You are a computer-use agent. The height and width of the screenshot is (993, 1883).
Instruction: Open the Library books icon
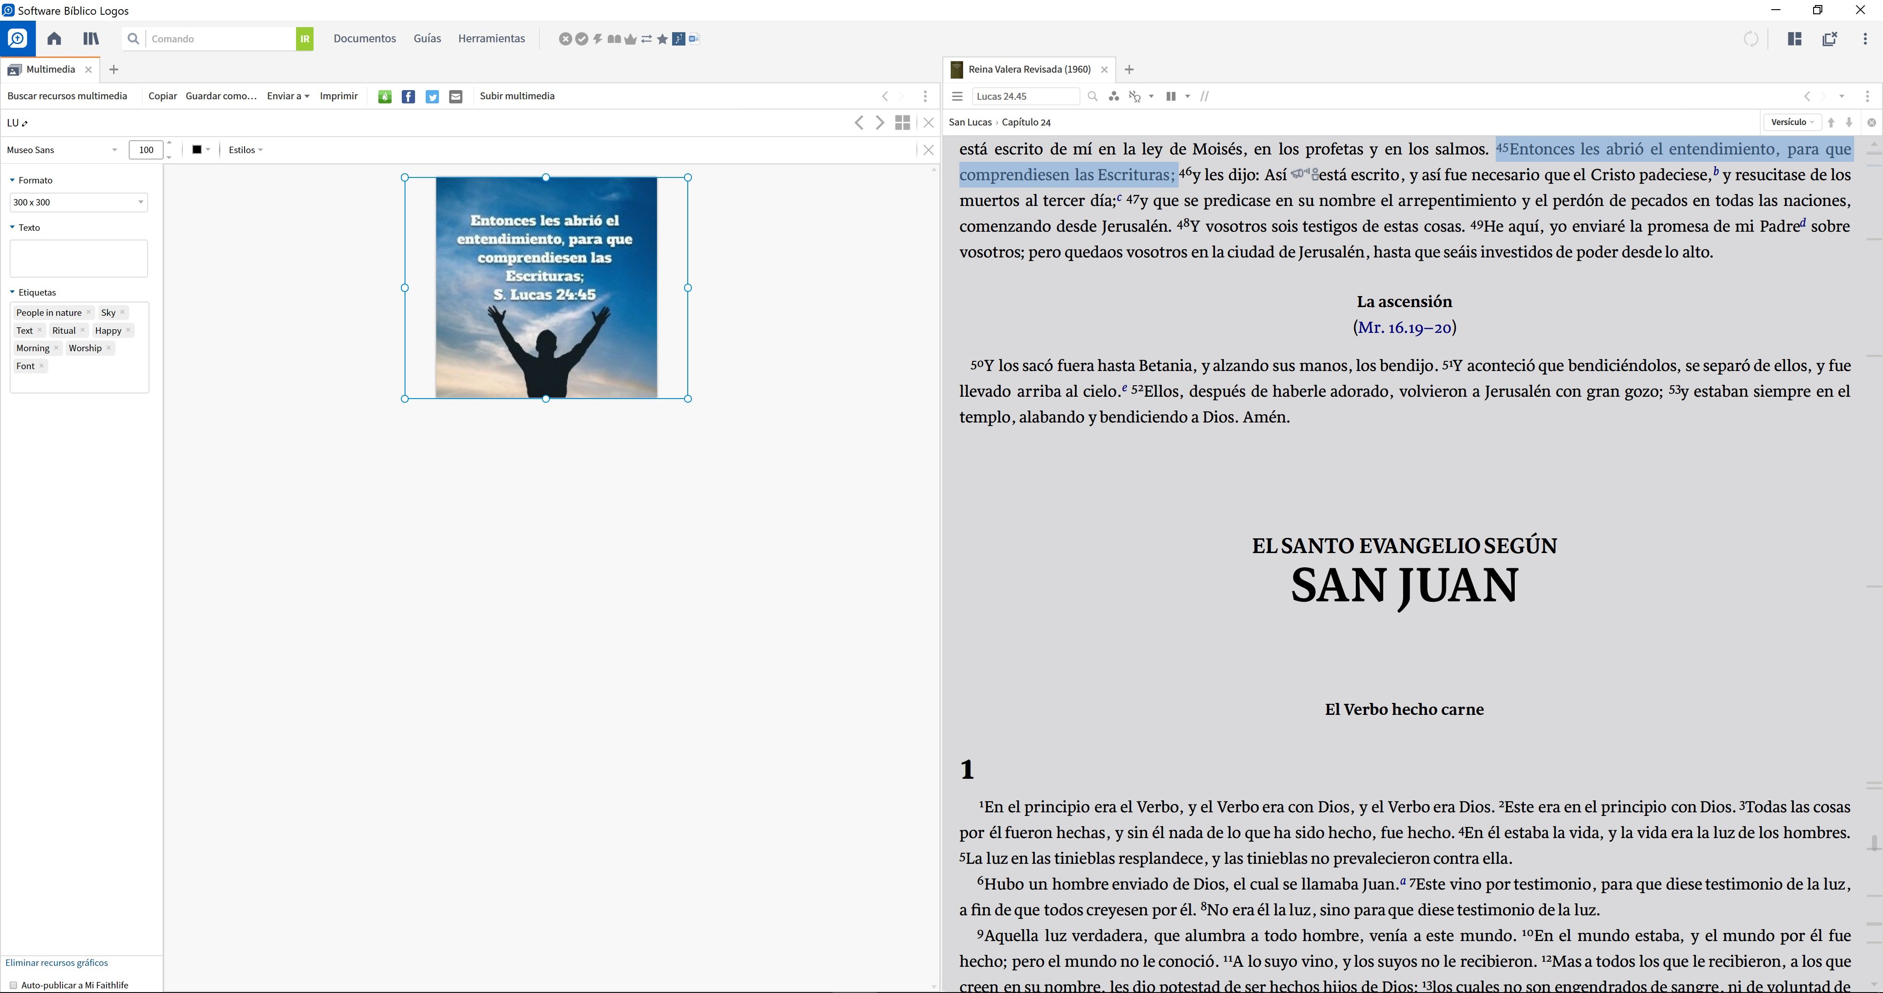click(91, 39)
